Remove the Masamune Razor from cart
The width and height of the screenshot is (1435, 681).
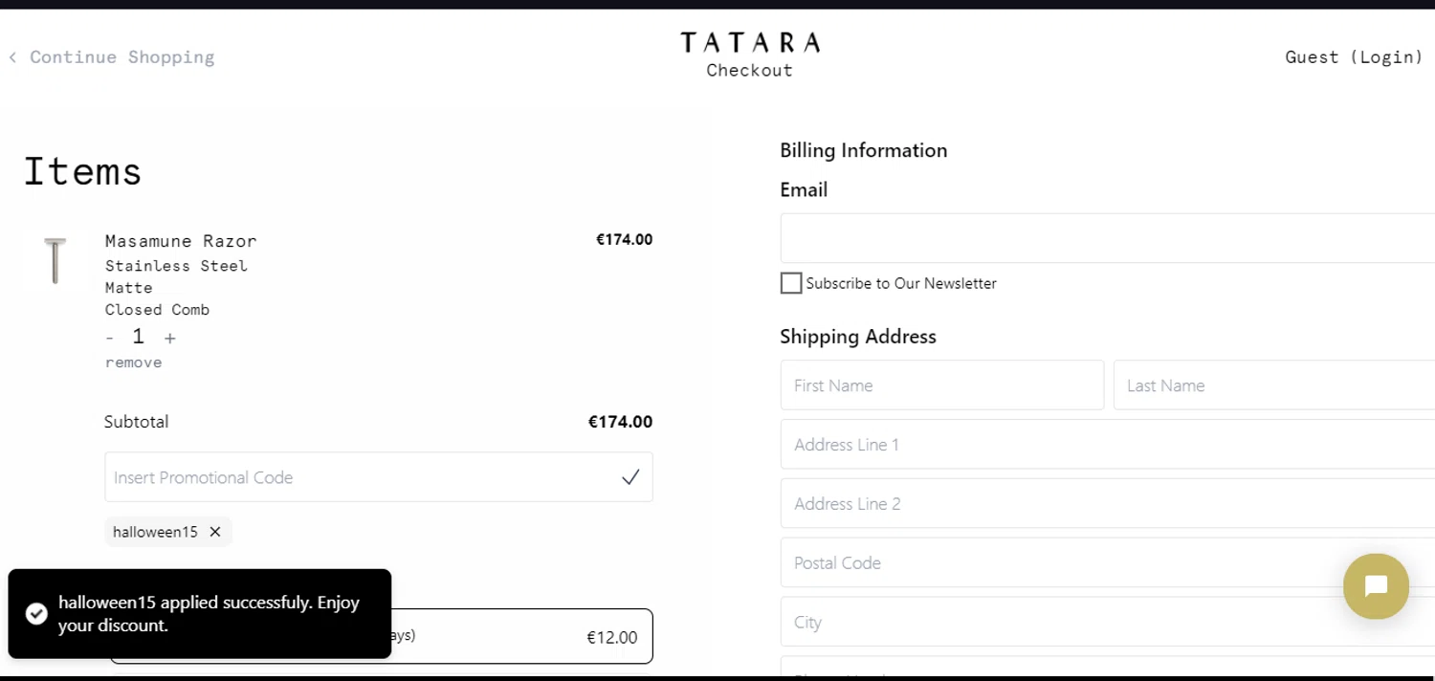[134, 362]
